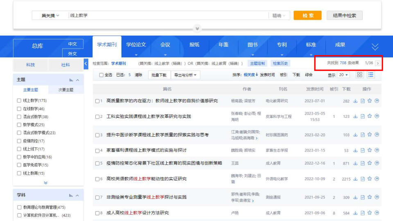The height and width of the screenshot is (221, 393).
Task: Download the 工科实验实践课程 article
Action: coord(355,117)
